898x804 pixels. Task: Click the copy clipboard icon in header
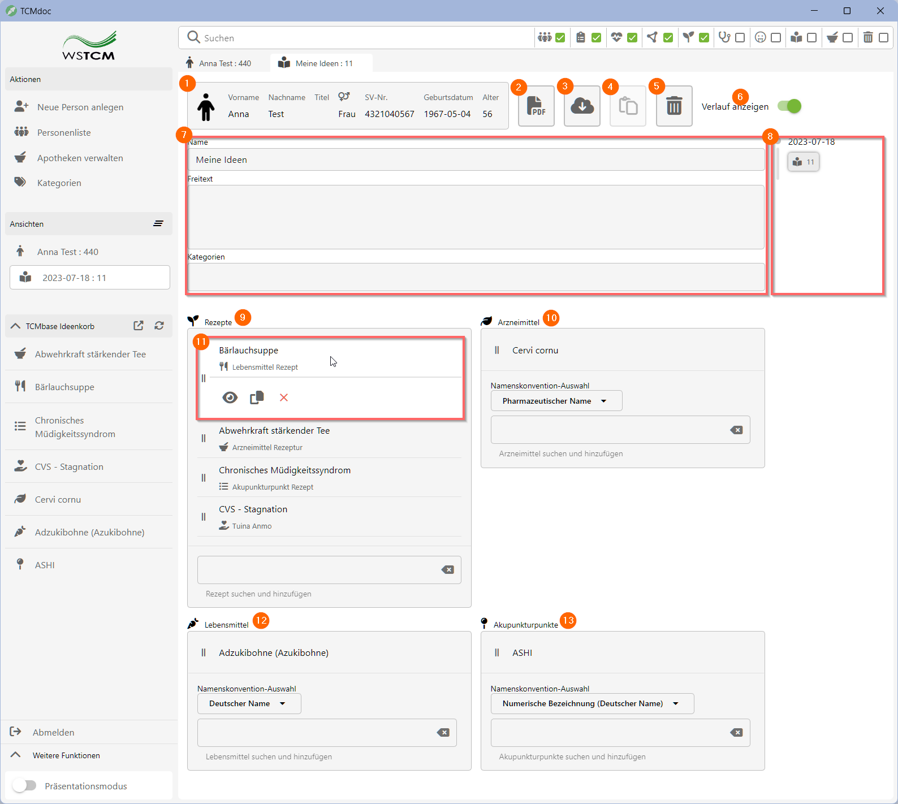pos(628,106)
